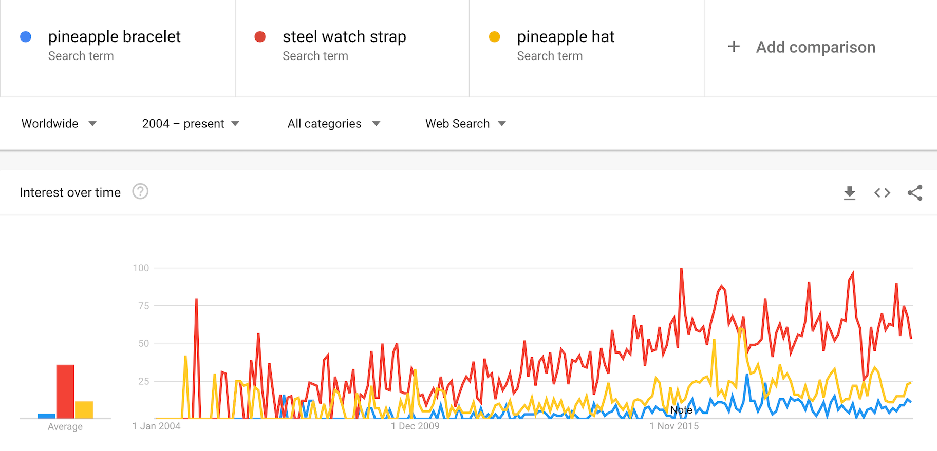
Task: Click the yellow dot for pineapple hat
Action: (494, 37)
